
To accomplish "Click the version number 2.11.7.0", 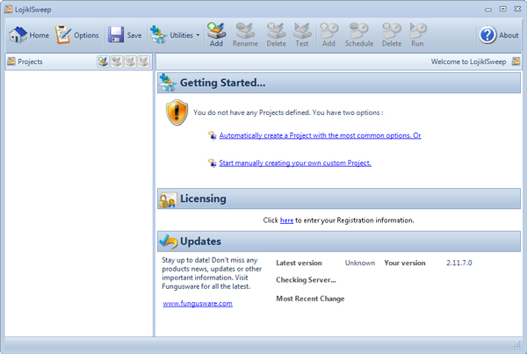I will [x=459, y=263].
